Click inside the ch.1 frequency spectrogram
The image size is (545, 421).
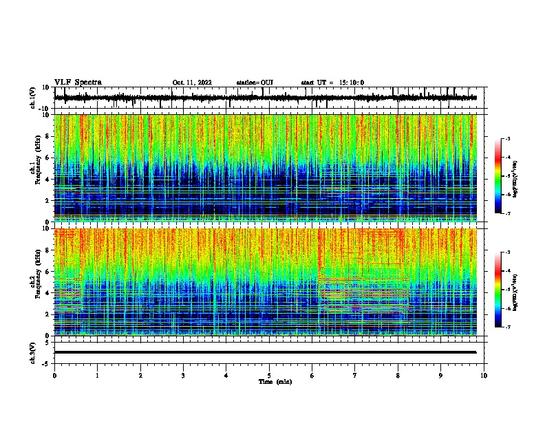[266, 168]
